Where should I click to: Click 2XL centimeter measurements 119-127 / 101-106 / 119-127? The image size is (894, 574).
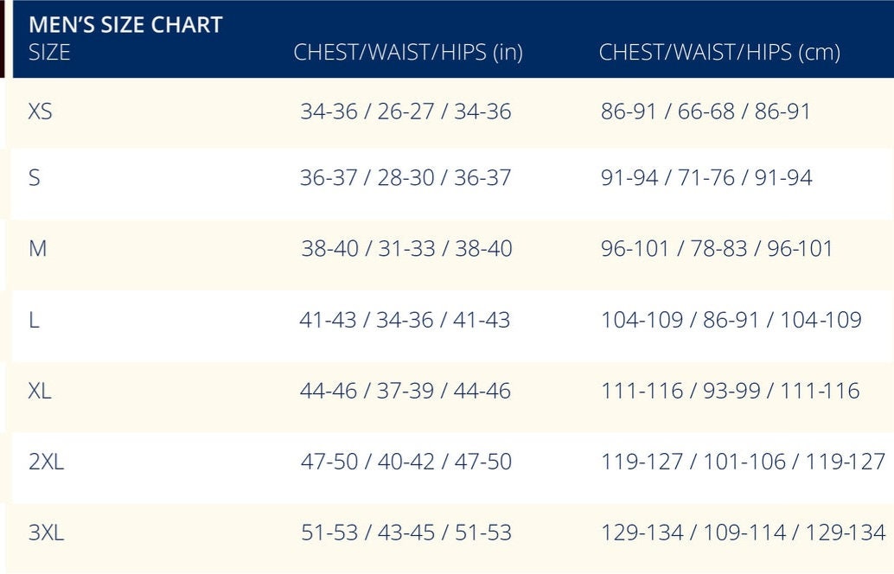point(744,461)
